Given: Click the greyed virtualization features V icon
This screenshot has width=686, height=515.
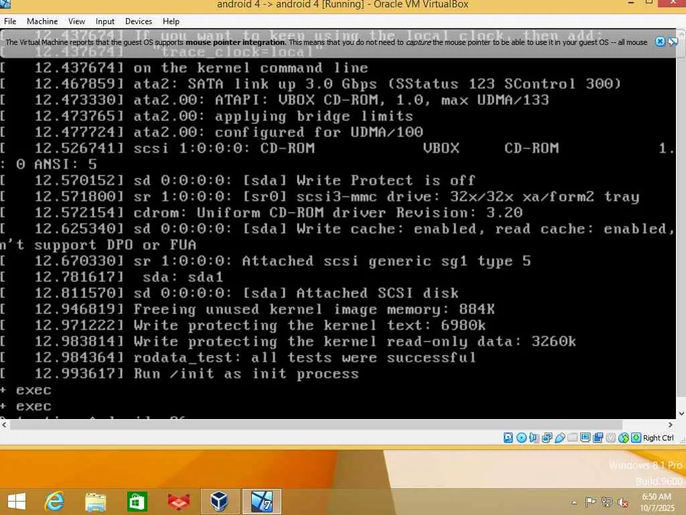Looking at the screenshot, I should tap(611, 437).
